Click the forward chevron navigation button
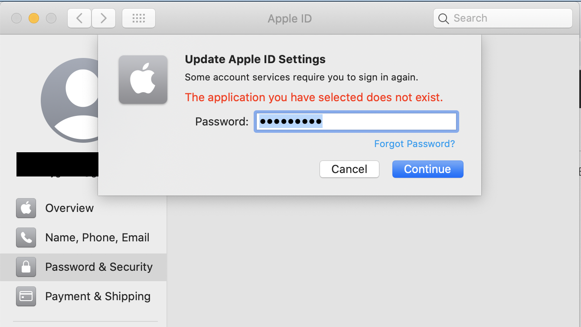581x327 pixels. click(103, 18)
